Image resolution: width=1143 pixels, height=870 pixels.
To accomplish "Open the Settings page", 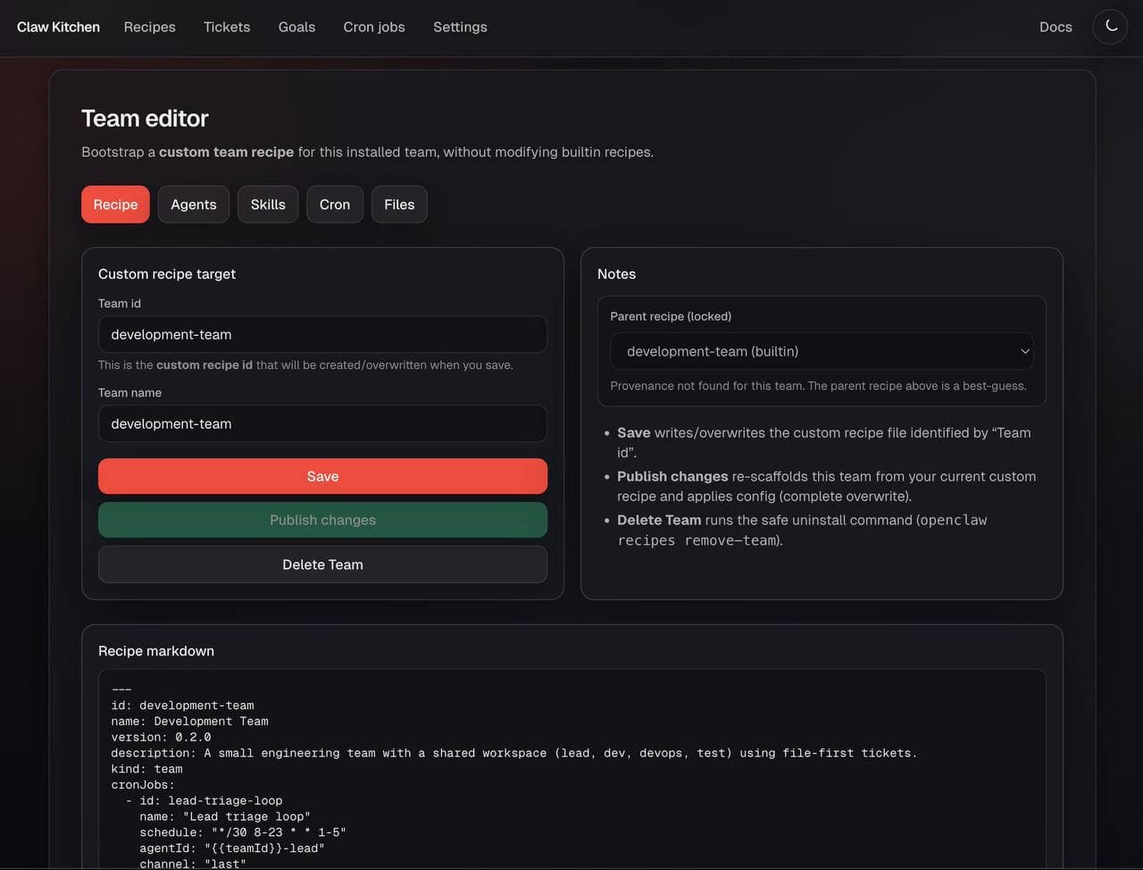I will 460,26.
